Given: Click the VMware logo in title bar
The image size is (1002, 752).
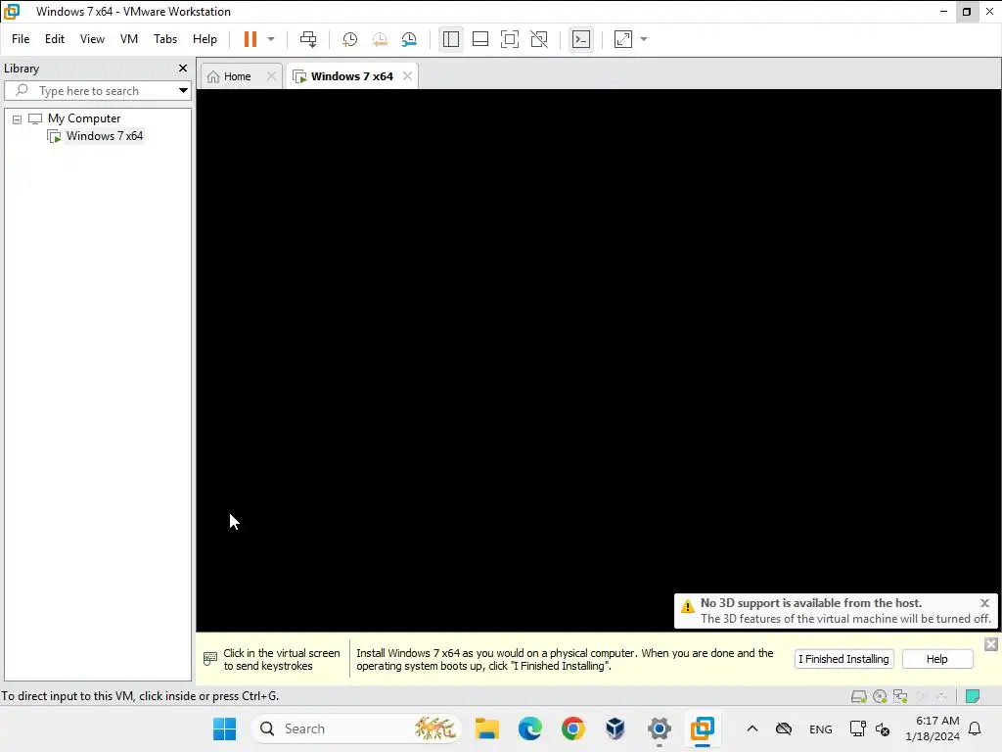Looking at the screenshot, I should point(12,12).
